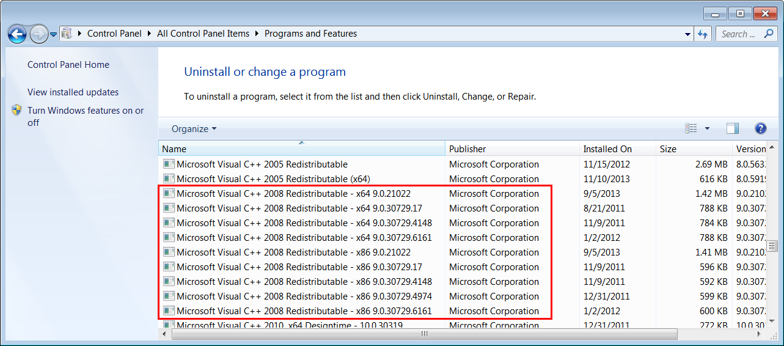Select Visual C++ 2005 Redistributable row

tap(463, 164)
